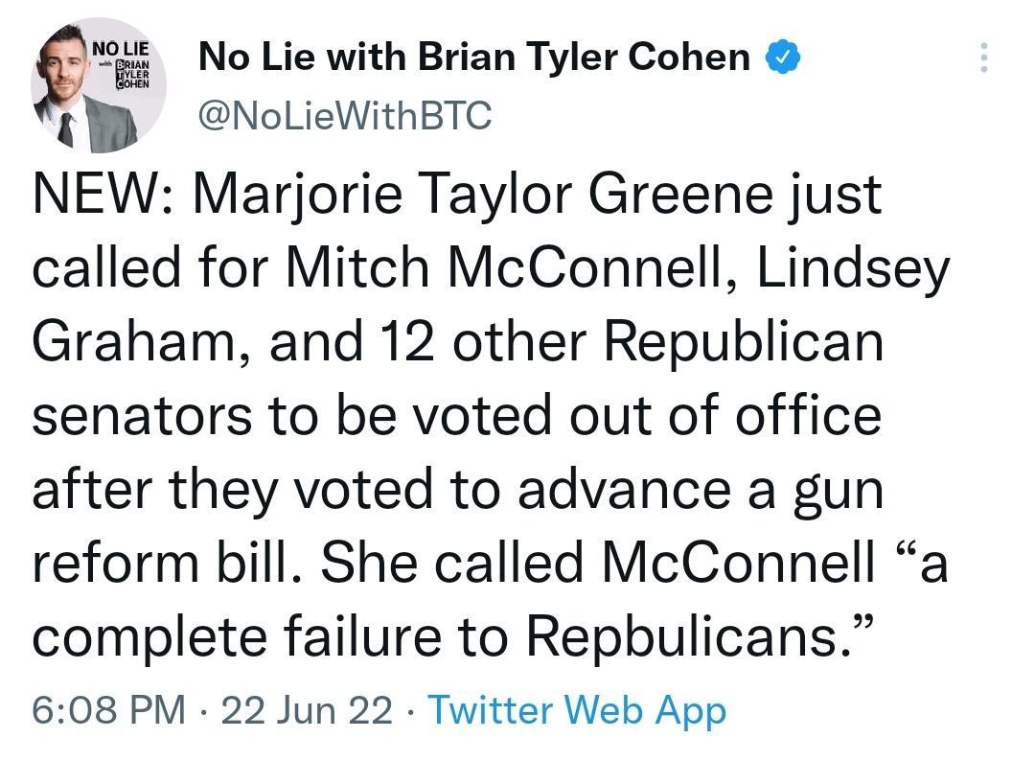Viewport: 1035px width, 761px height.
Task: Select the 6:08 PM timestamp
Action: tap(106, 710)
